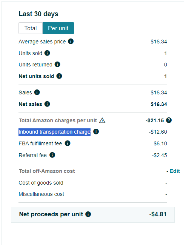Click the Net proceeds value -$4.81
189x245 pixels.
(x=158, y=214)
